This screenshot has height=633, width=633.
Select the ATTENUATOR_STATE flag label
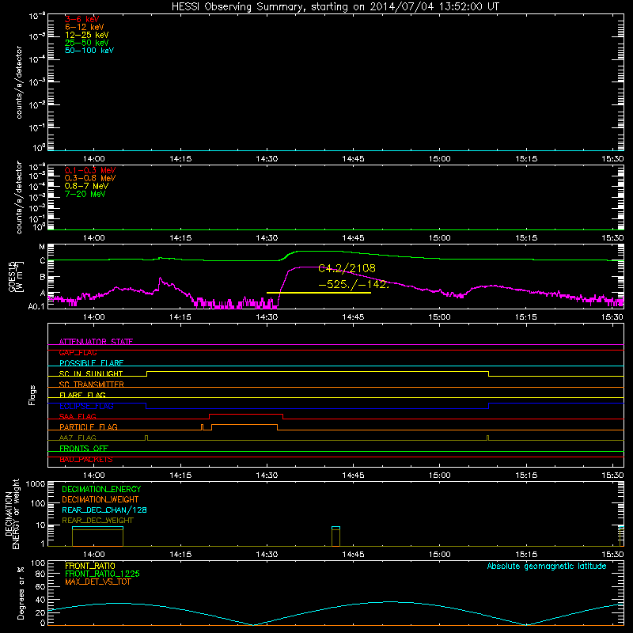pos(96,342)
